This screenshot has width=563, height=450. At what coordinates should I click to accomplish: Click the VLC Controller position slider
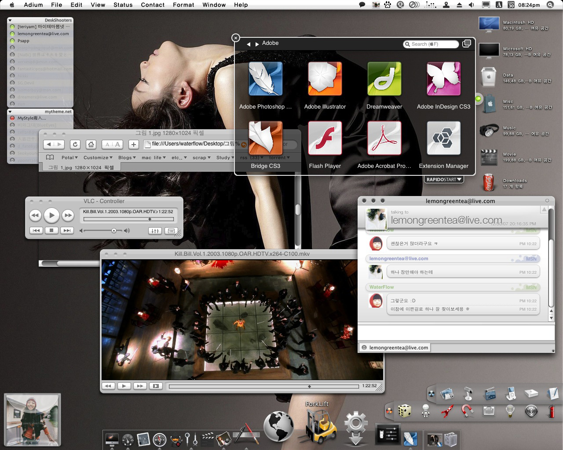[x=128, y=219]
